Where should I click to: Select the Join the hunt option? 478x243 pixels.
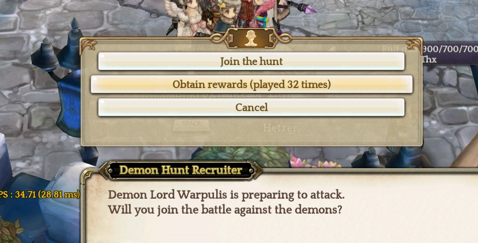251,62
